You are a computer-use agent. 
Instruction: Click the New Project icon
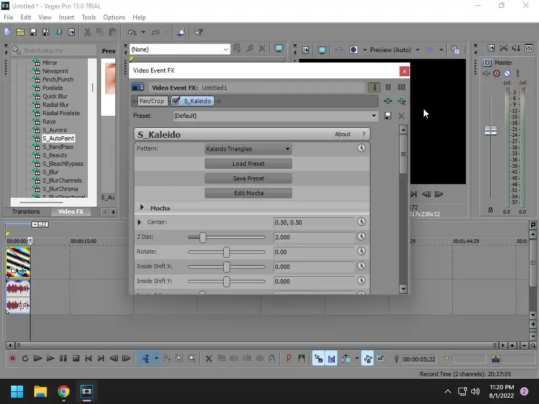point(7,32)
